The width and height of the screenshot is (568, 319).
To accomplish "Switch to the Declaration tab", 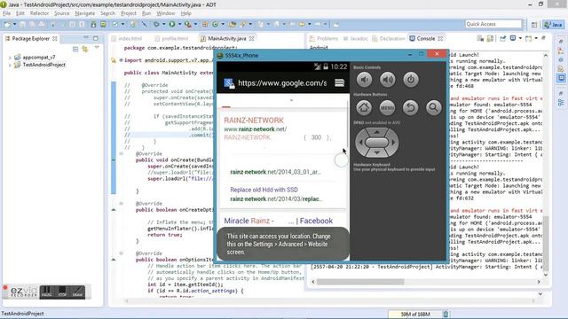I will [389, 38].
